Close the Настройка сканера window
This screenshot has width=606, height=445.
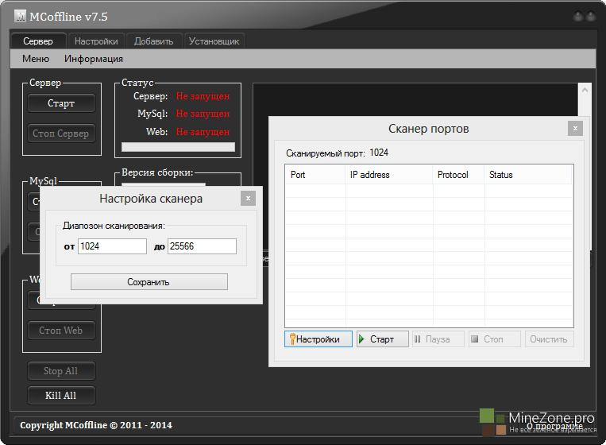tap(248, 198)
